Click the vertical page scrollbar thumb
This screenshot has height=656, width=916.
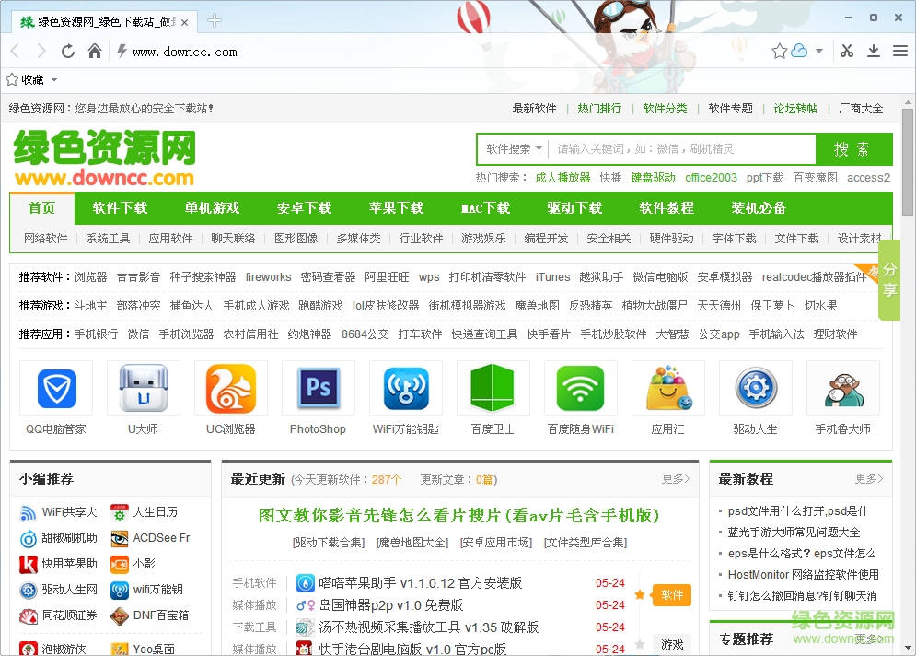click(x=907, y=162)
